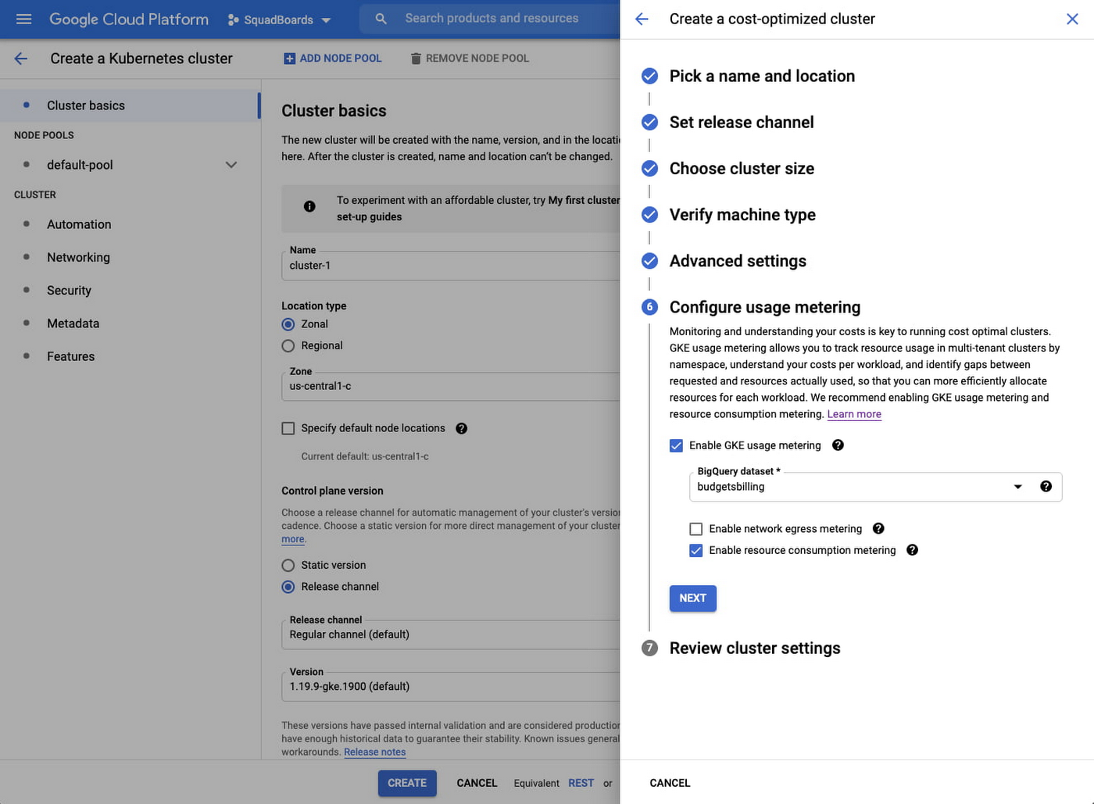Viewport: 1094px width, 804px height.
Task: Toggle Enable GKE usage metering checkbox
Action: 676,445
